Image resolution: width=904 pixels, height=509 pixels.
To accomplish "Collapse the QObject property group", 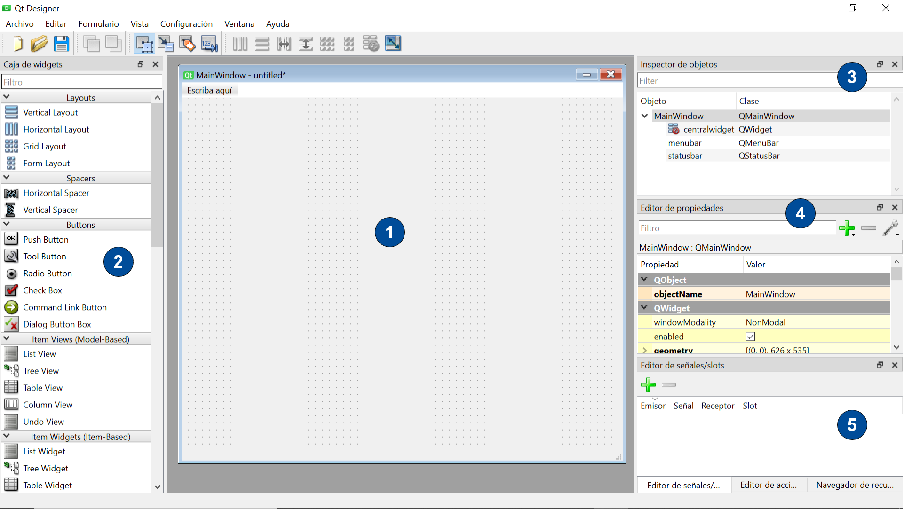I will (644, 280).
